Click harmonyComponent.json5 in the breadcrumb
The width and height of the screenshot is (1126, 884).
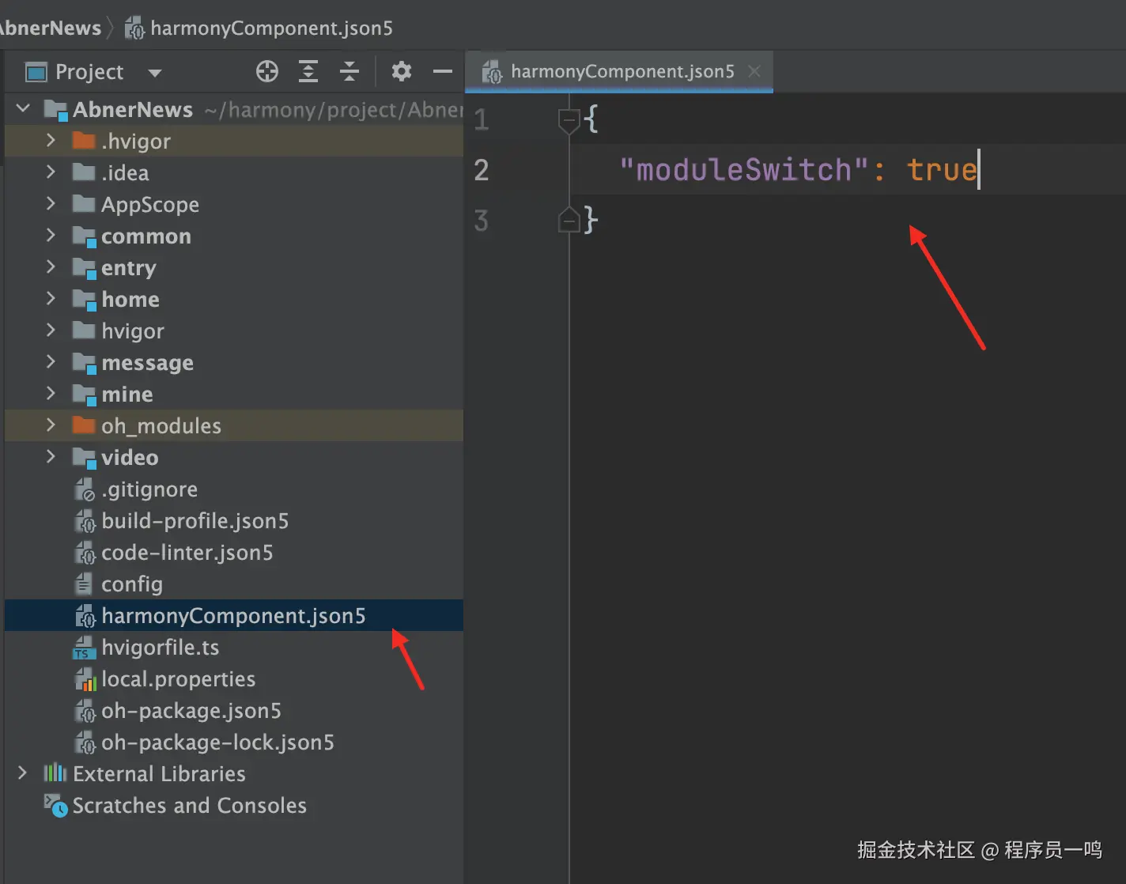[x=271, y=28]
